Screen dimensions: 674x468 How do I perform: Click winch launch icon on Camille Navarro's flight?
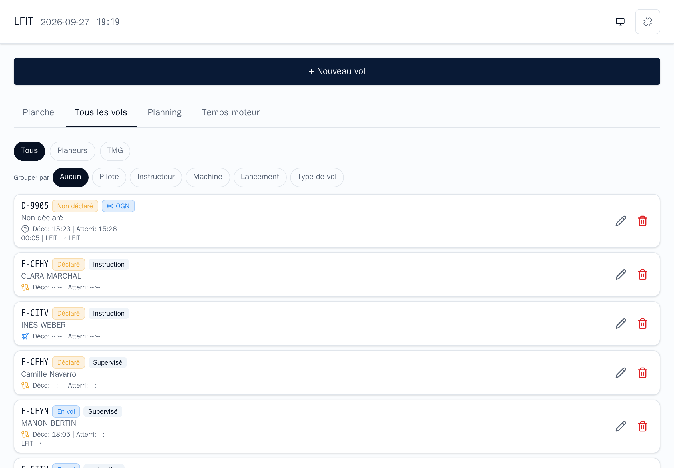[25, 386]
